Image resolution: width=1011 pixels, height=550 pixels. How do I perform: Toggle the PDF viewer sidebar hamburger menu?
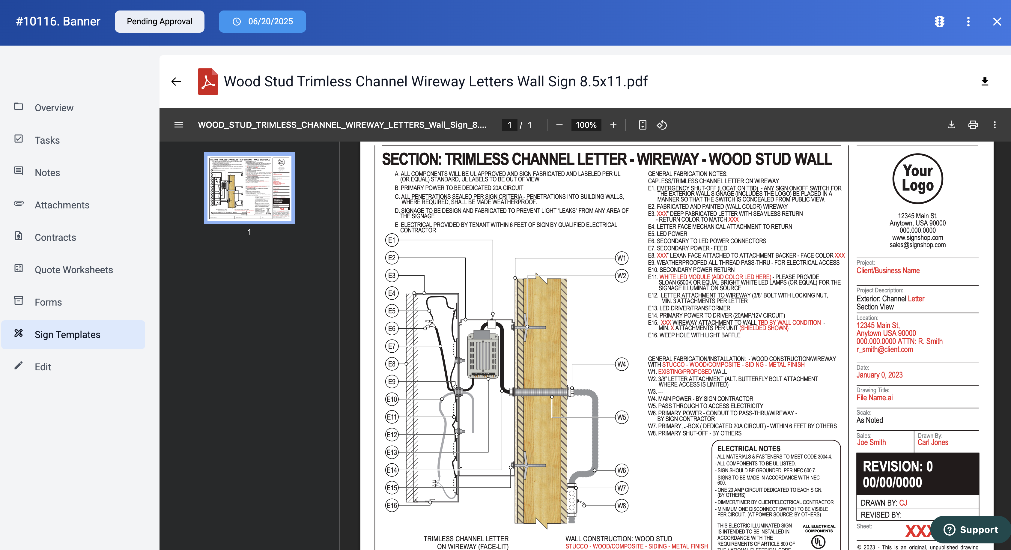179,125
